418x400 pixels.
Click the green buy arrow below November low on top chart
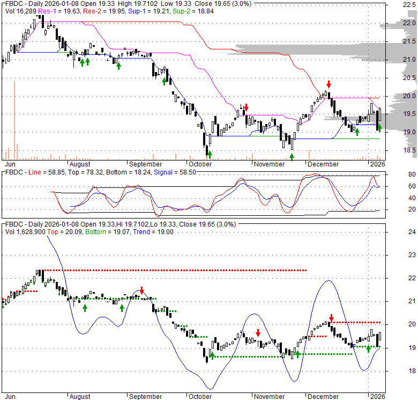coord(292,157)
